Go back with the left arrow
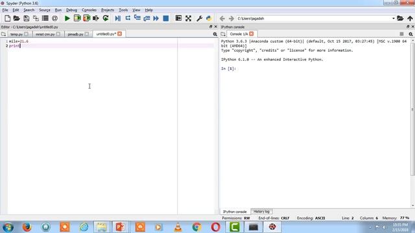Screen dimensions: 415x233 pos(222,19)
